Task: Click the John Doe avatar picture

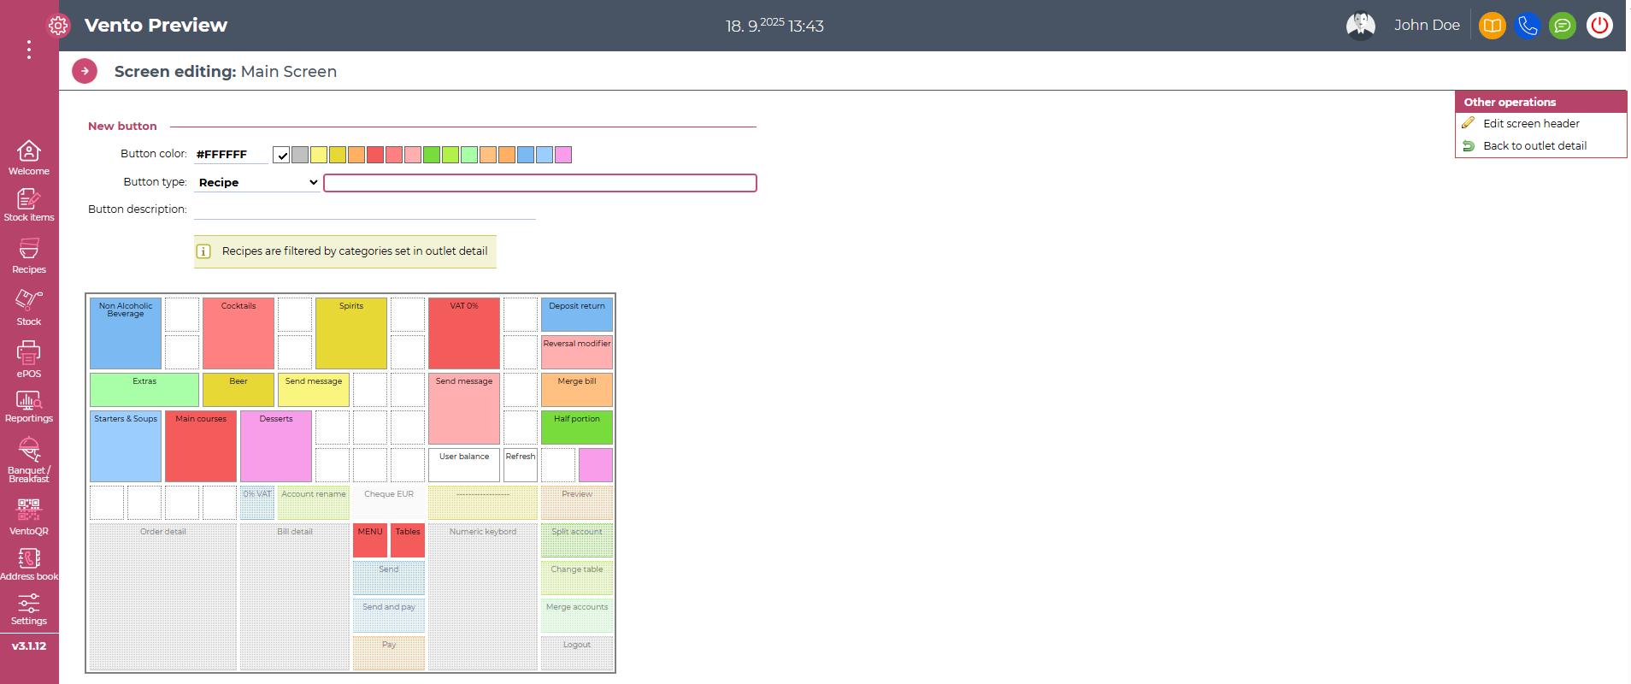Action: [1361, 26]
